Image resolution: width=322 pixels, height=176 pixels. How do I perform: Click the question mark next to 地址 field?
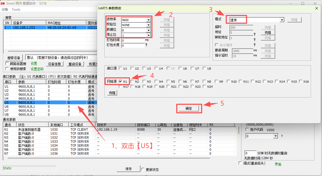(255, 34)
